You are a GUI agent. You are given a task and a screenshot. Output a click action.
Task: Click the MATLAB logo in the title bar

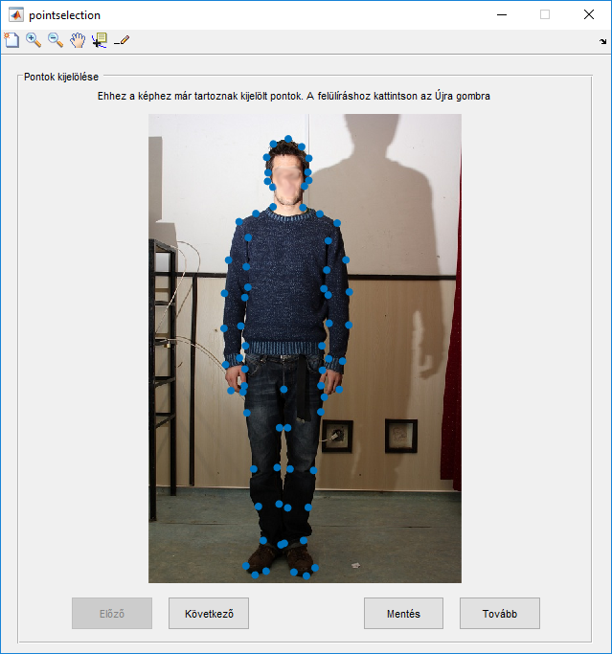tap(15, 14)
